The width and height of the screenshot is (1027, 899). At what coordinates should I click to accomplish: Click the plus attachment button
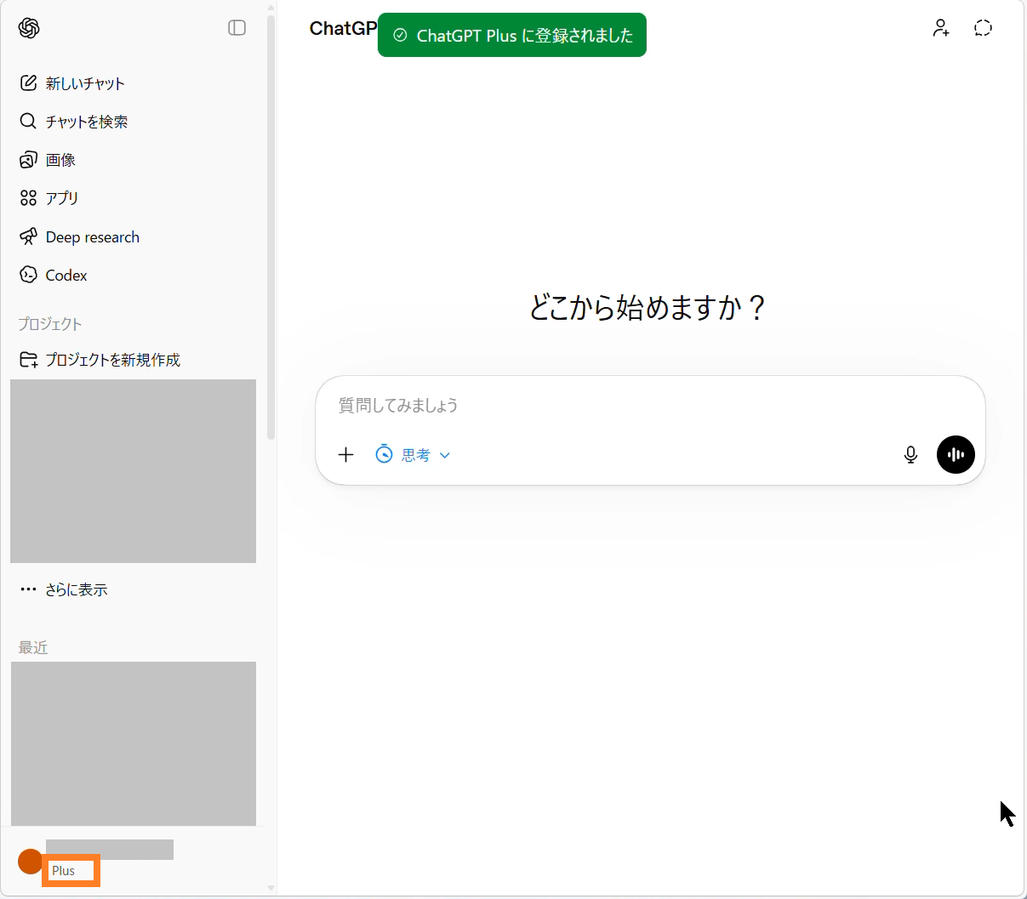[345, 455]
